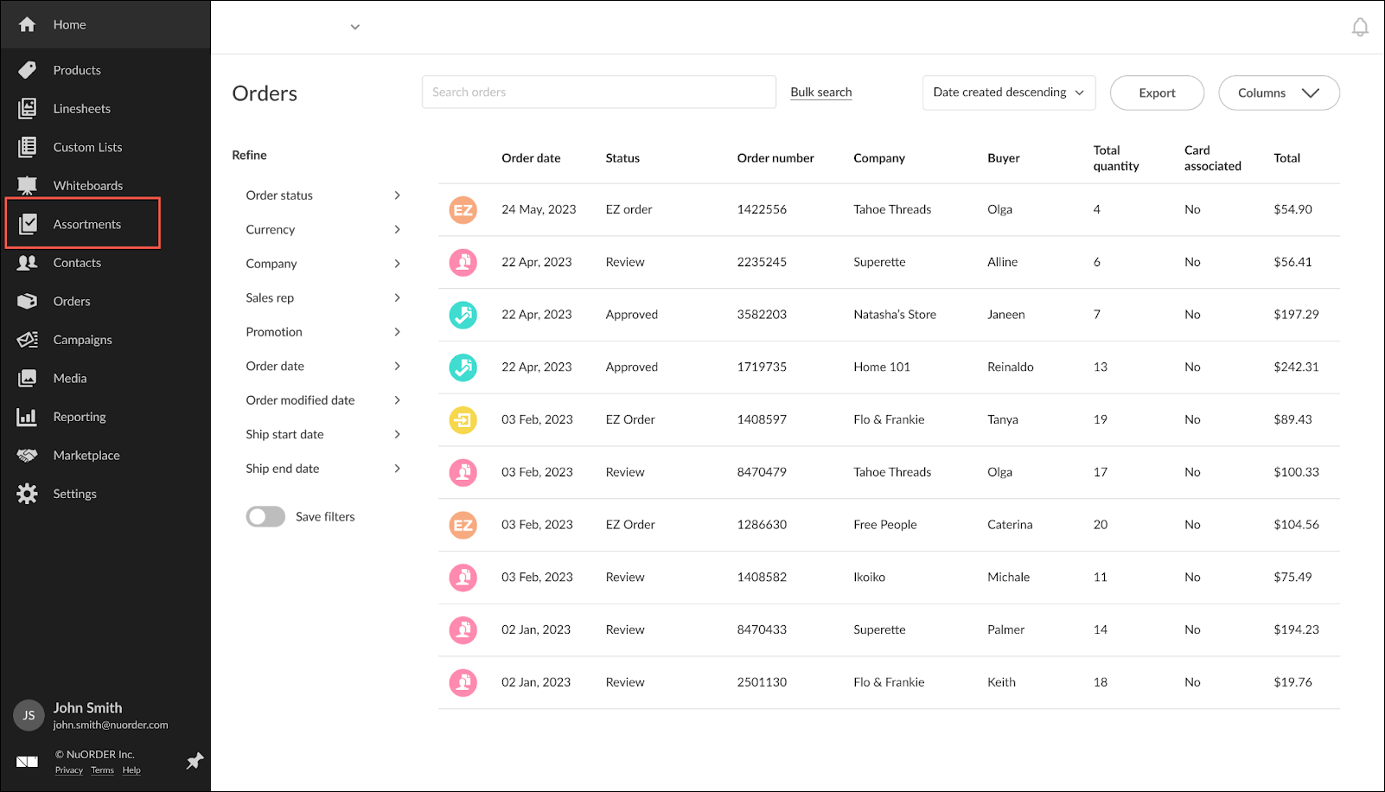Expand the Sales rep filter
This screenshot has width=1385, height=792.
(397, 298)
